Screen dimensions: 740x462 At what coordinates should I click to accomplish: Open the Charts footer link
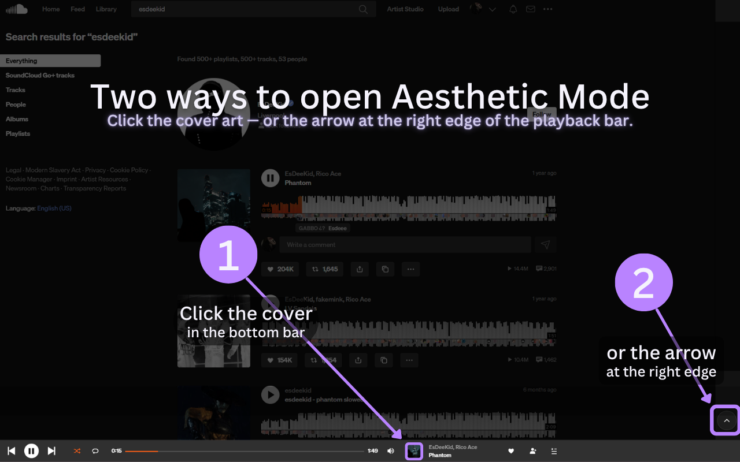pyautogui.click(x=50, y=188)
